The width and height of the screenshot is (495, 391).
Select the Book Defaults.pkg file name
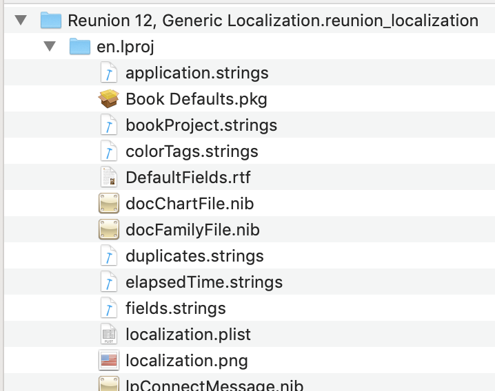[x=196, y=99]
